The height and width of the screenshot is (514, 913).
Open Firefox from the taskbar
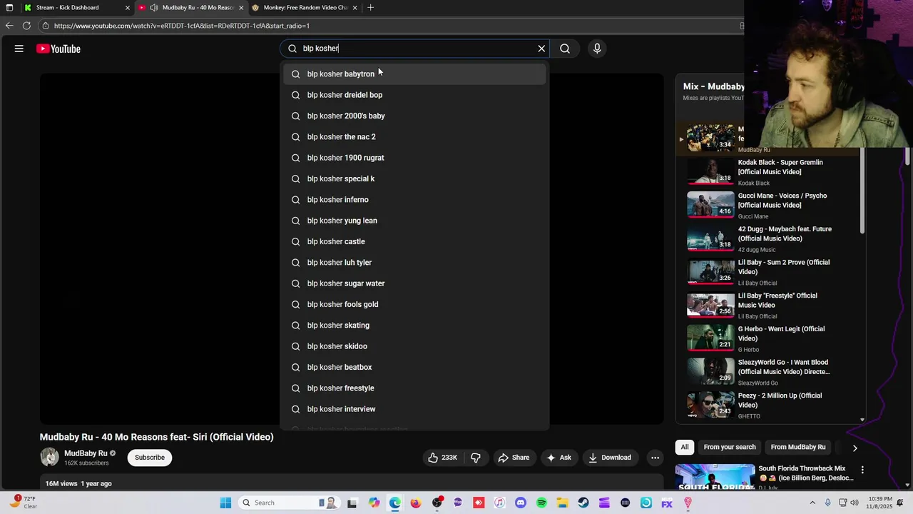[x=416, y=503]
